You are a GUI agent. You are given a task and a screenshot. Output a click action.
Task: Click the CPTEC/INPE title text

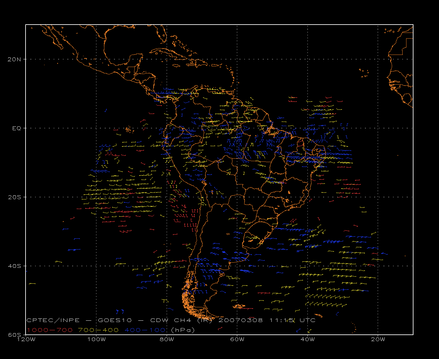click(x=53, y=320)
